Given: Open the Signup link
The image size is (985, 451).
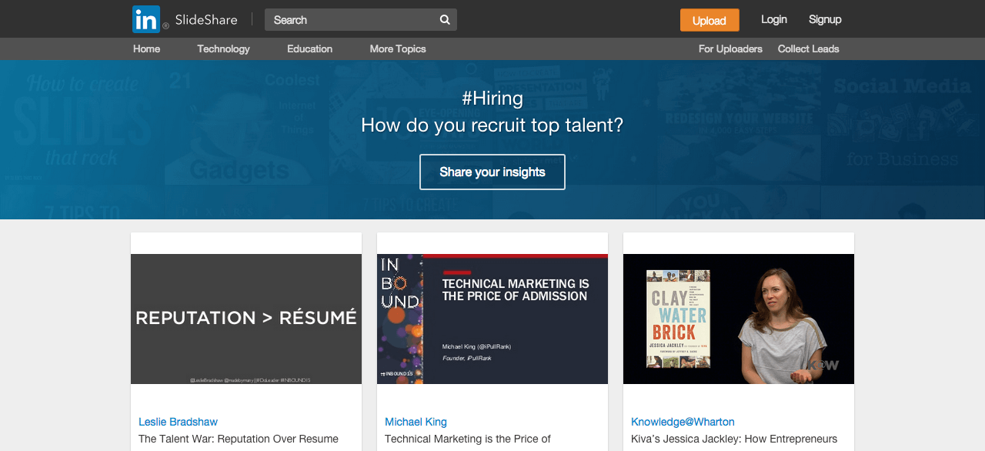Looking at the screenshot, I should [825, 19].
